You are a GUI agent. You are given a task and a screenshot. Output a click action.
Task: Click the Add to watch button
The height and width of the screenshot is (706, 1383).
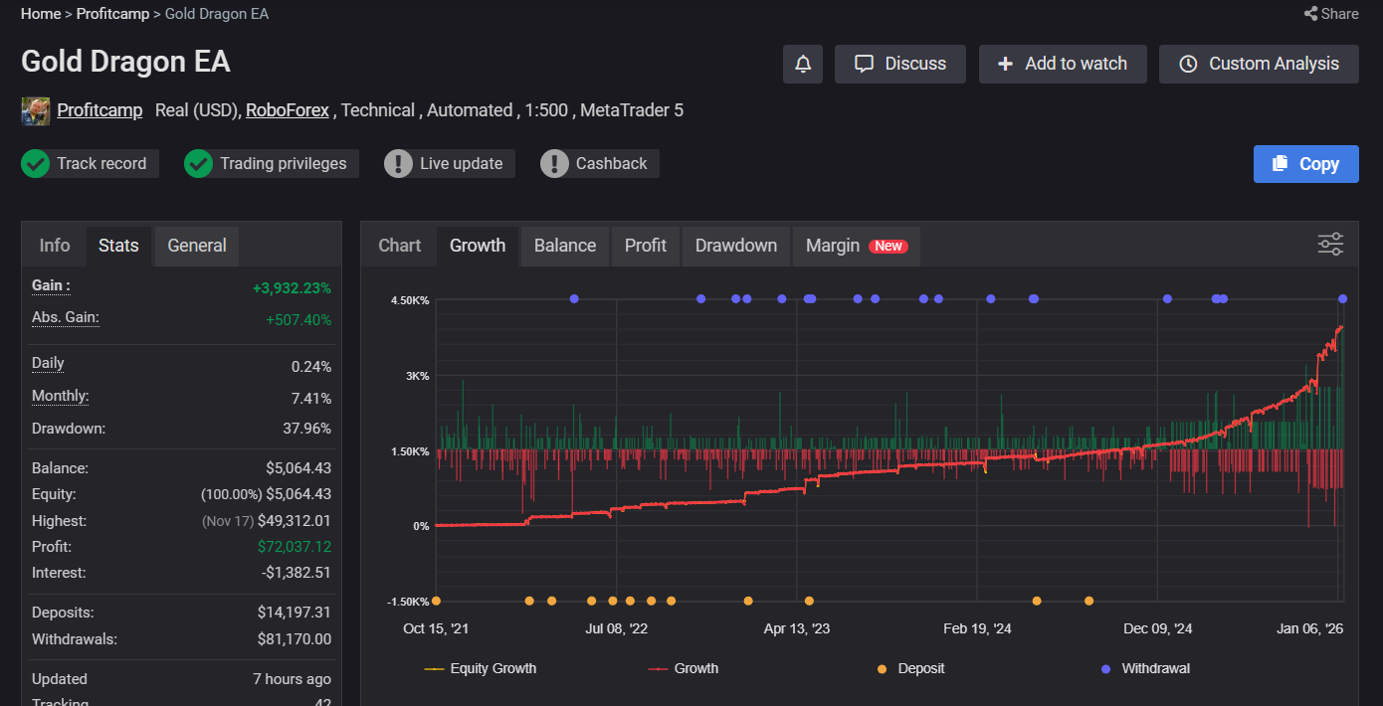coord(1062,64)
